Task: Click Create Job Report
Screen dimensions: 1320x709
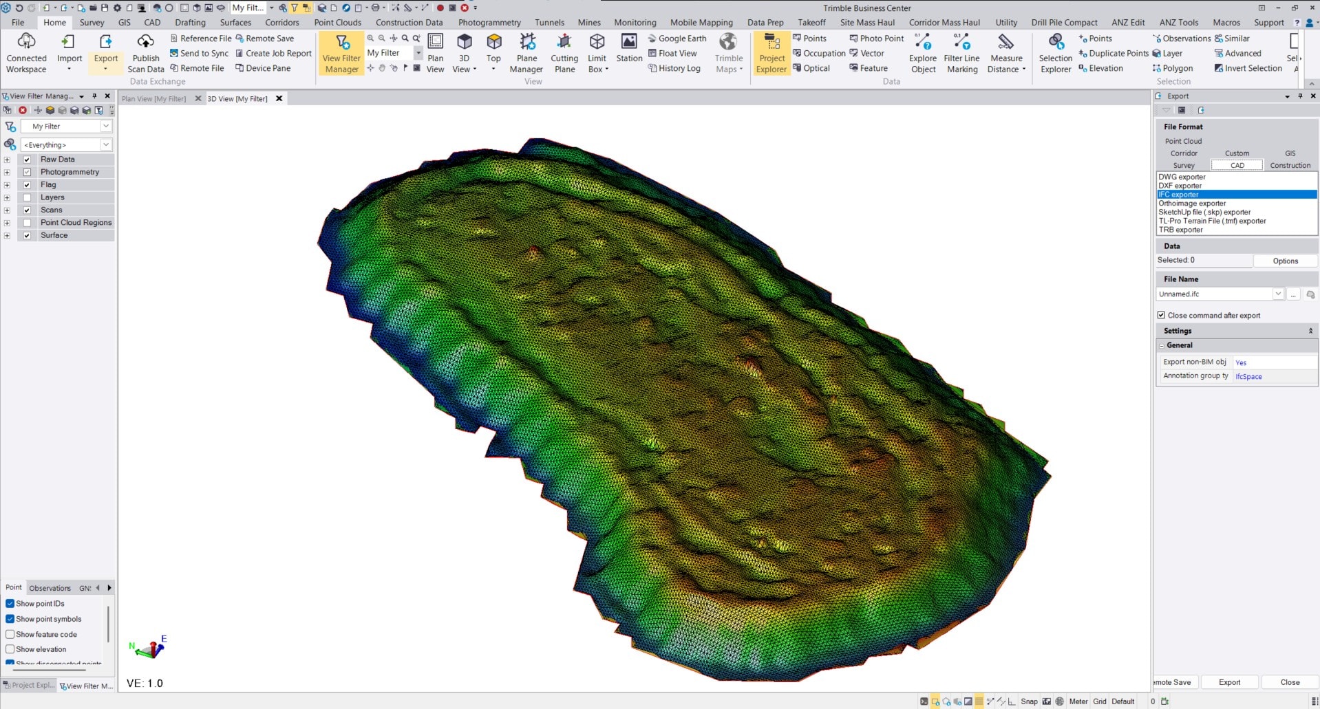Action: click(273, 53)
